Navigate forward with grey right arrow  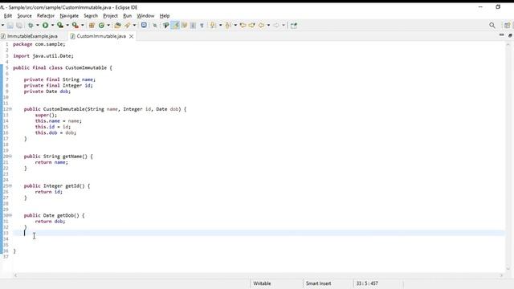click(x=276, y=25)
